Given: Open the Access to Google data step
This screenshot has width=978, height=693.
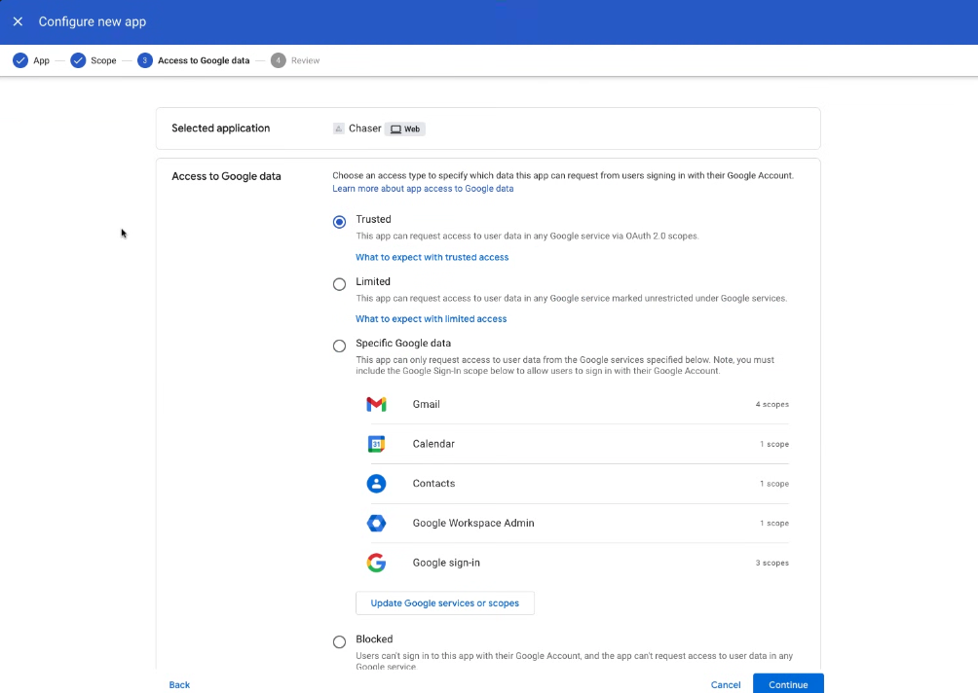Looking at the screenshot, I should [x=195, y=59].
